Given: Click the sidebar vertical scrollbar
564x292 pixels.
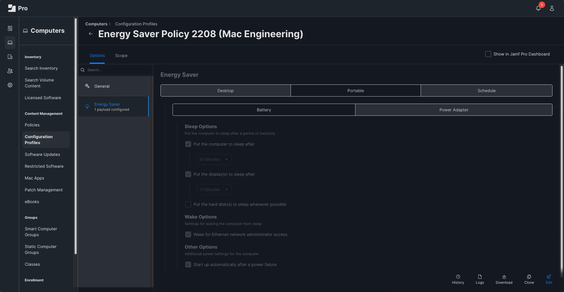Looking at the screenshot, I should (76, 136).
